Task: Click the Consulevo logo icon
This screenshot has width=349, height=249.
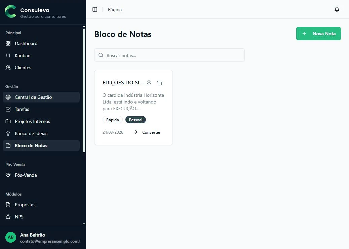Action: [x=10, y=11]
